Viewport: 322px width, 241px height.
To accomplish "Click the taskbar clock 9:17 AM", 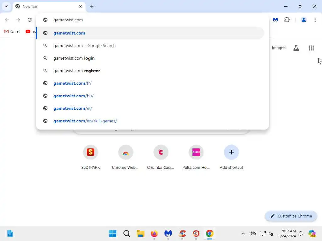I will [x=287, y=233].
